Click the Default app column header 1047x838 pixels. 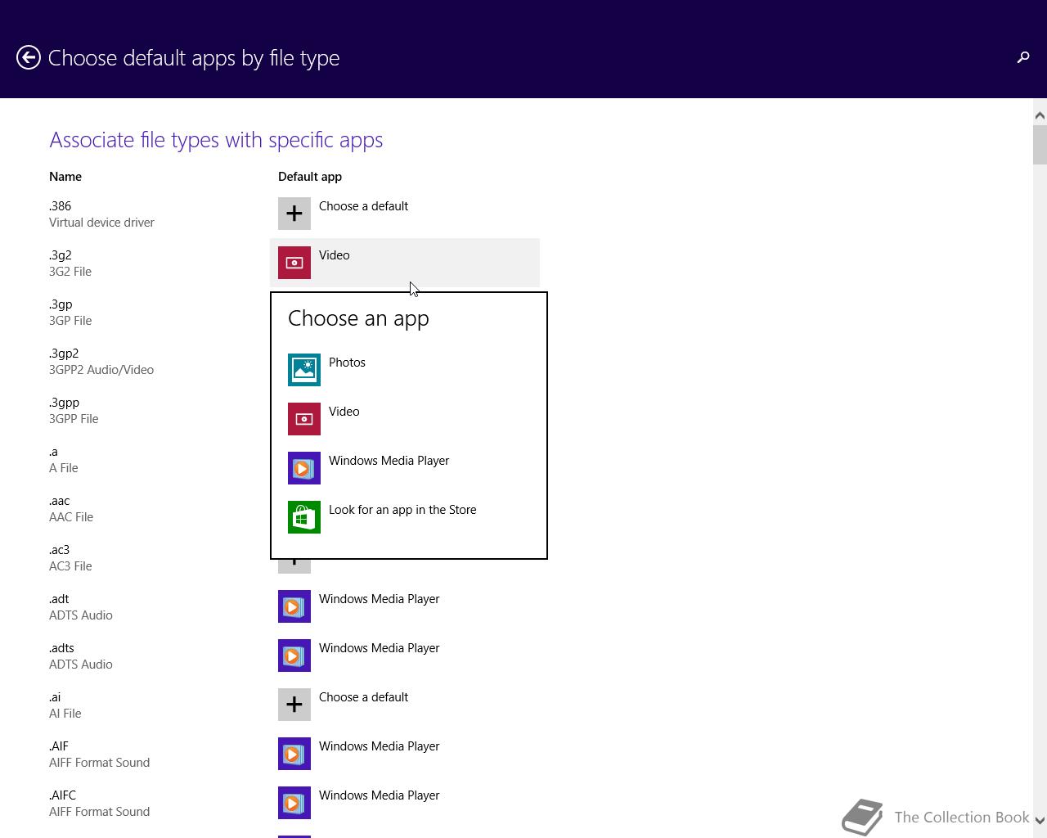pos(310,177)
